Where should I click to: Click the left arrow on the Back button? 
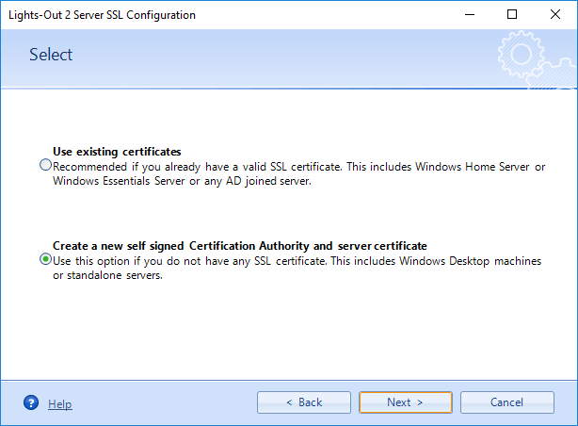(289, 402)
